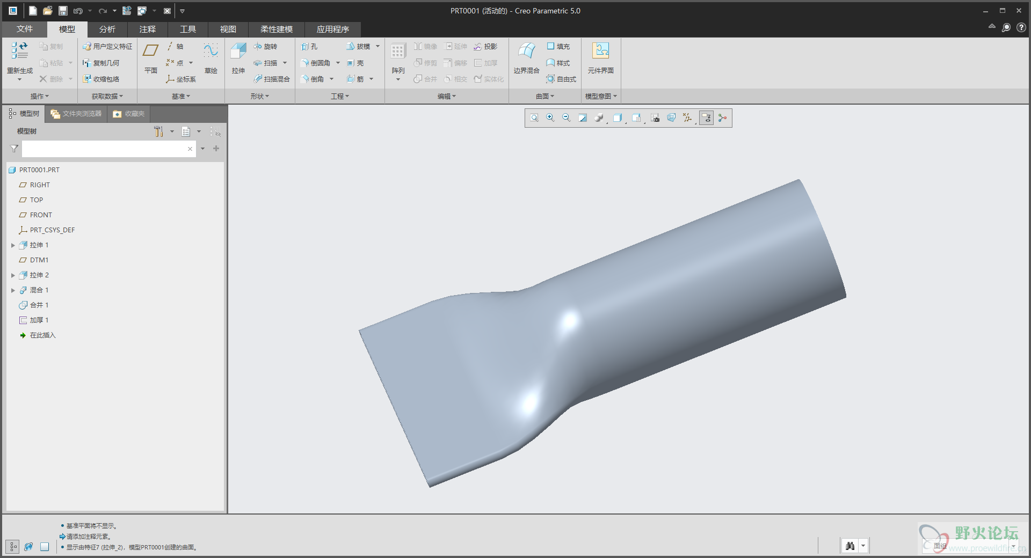
Task: Click Zoom Out in the graphics toolbar
Action: [566, 118]
